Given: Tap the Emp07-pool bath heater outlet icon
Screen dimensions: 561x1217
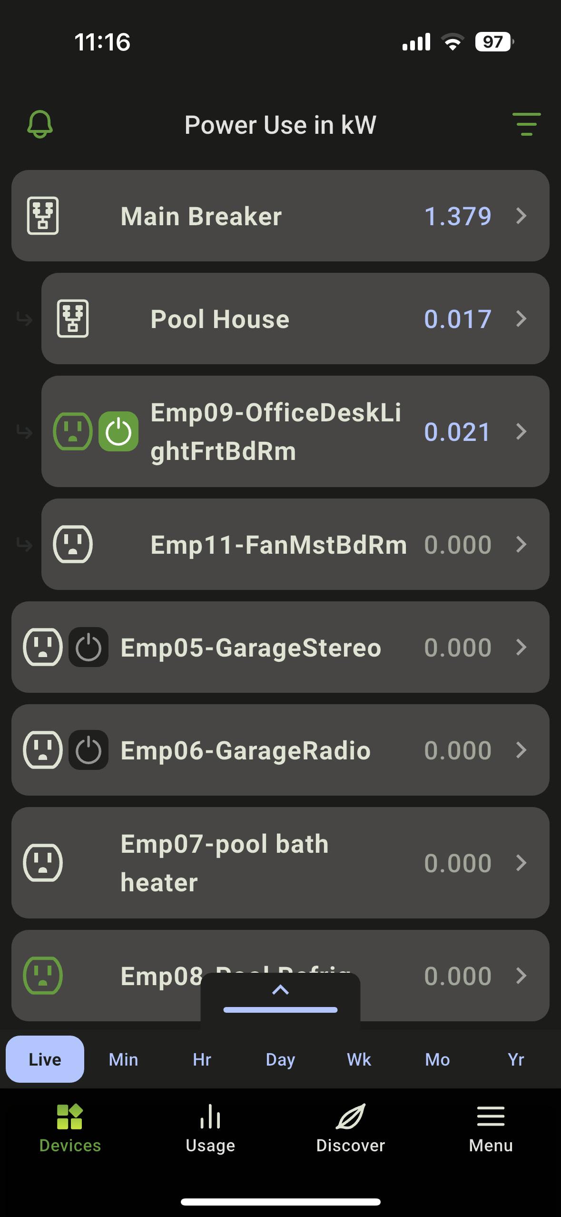Looking at the screenshot, I should pyautogui.click(x=43, y=862).
